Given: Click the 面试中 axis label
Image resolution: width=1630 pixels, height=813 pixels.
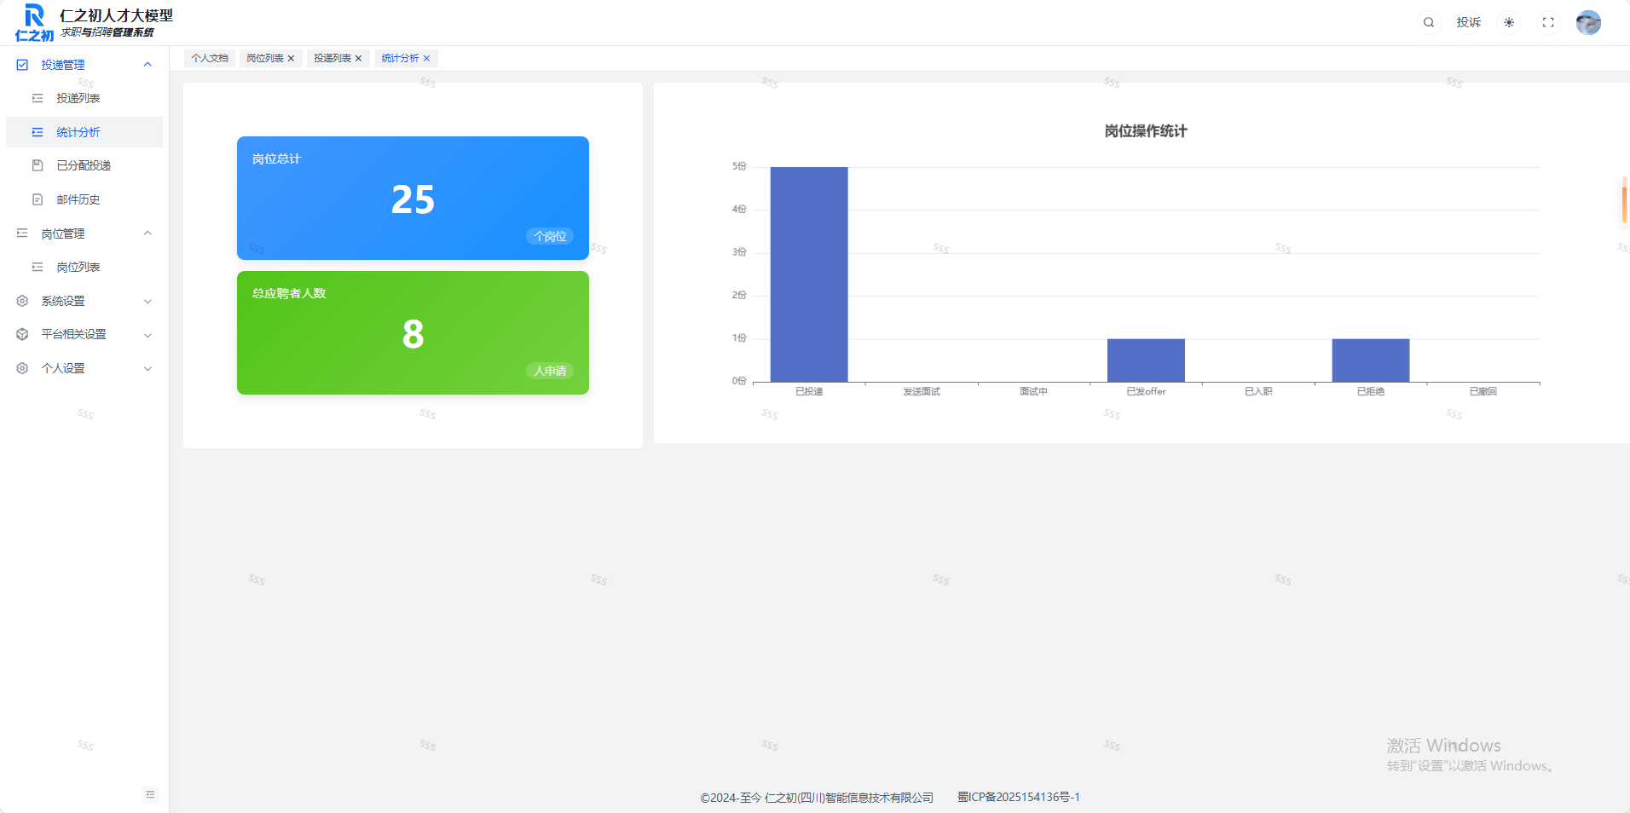Looking at the screenshot, I should click(x=1033, y=391).
